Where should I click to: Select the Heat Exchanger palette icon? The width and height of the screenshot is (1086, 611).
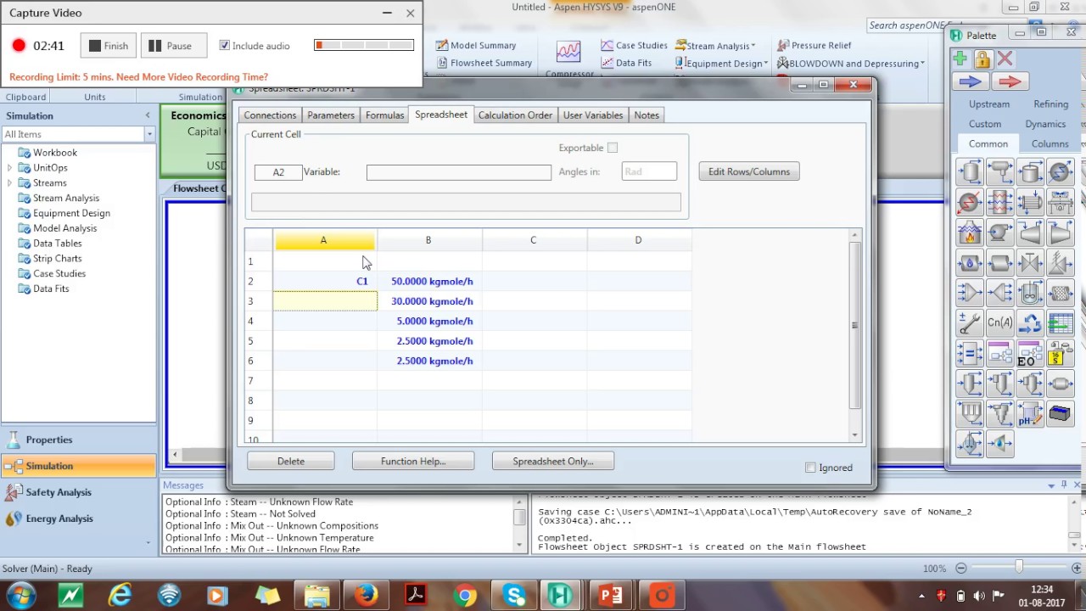coord(1030,202)
